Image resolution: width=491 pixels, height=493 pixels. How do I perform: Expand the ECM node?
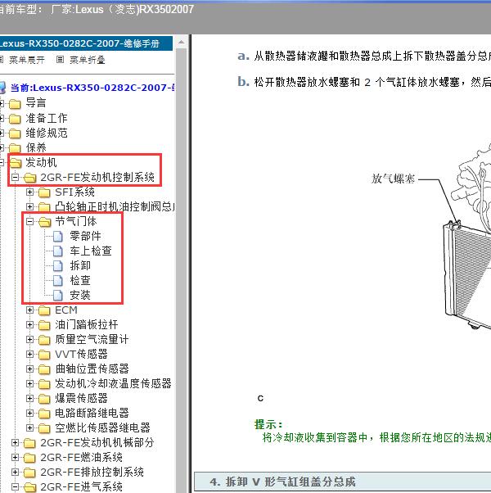[29, 310]
